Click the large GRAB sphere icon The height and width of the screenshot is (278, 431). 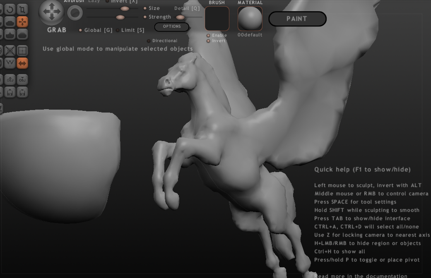click(51, 12)
